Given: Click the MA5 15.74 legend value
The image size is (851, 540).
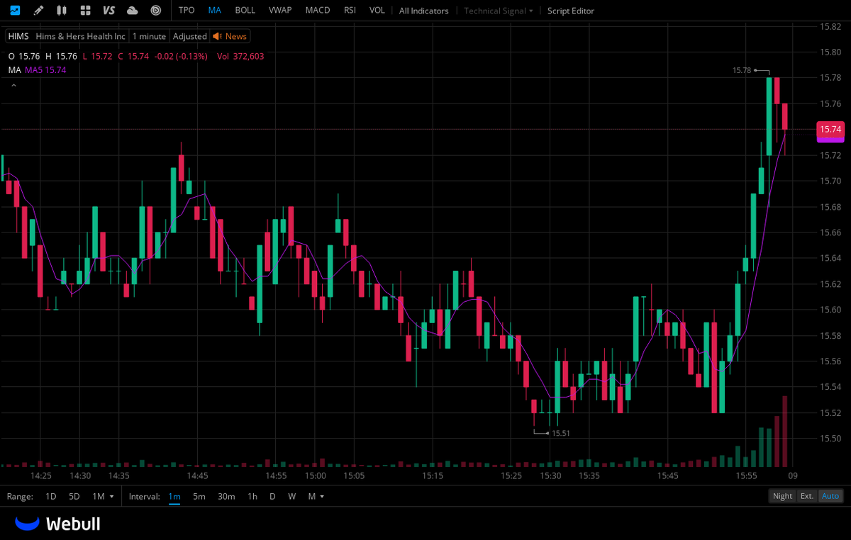Looking at the screenshot, I should click(46, 69).
